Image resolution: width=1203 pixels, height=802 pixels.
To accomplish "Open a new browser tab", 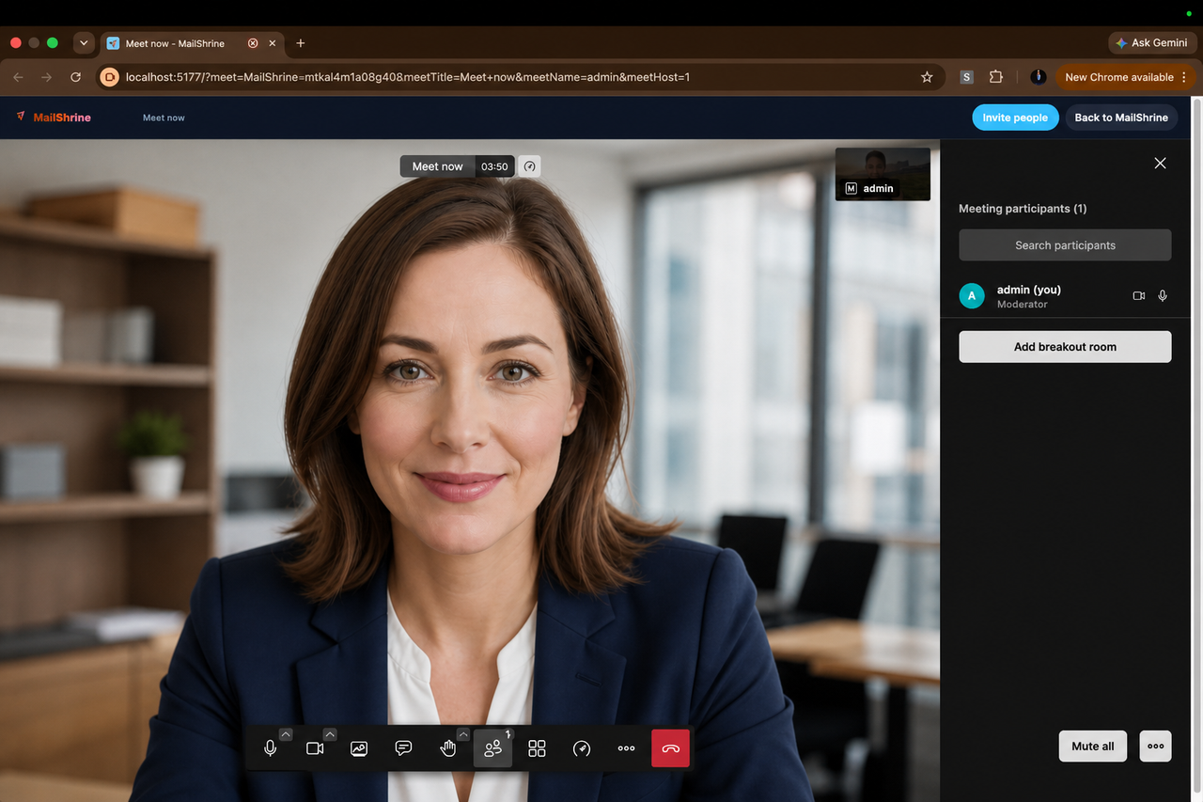I will coord(301,43).
